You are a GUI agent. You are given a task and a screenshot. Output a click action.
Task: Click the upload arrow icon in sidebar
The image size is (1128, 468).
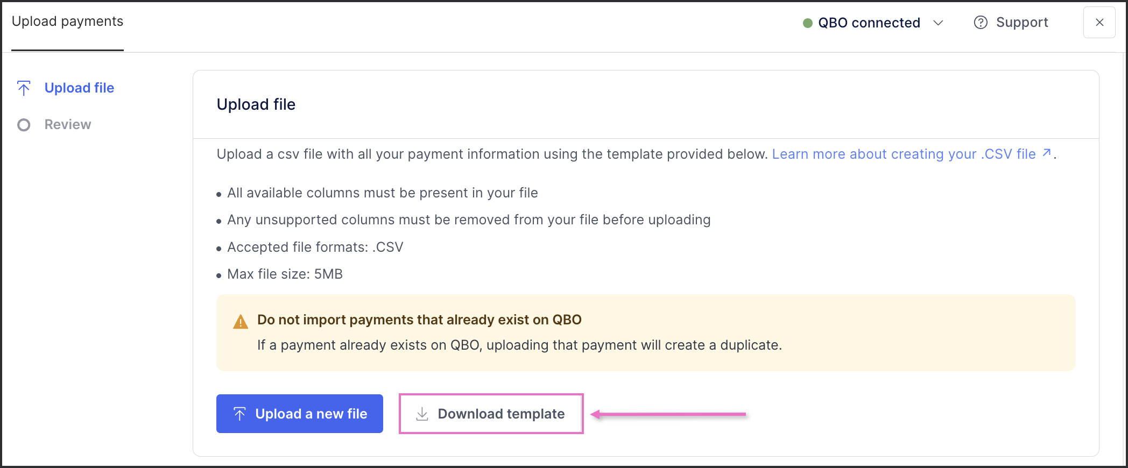24,88
